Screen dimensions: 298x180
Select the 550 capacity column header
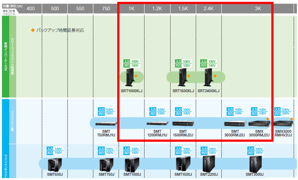80,8
